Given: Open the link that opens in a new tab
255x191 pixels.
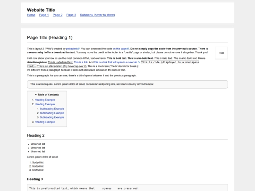Looking at the screenshot, I should [116, 62].
